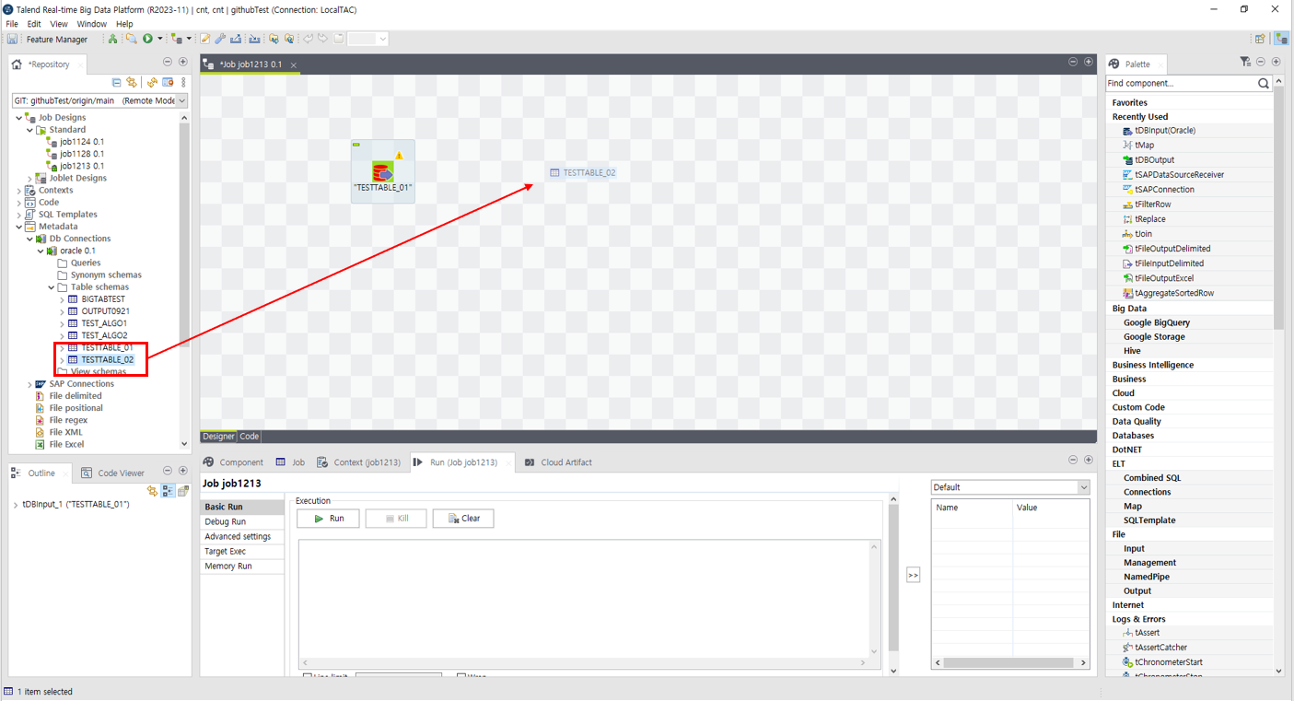Image resolution: width=1294 pixels, height=701 pixels.
Task: Select TESTTABLE_01 in Table schemas
Action: pyautogui.click(x=107, y=348)
